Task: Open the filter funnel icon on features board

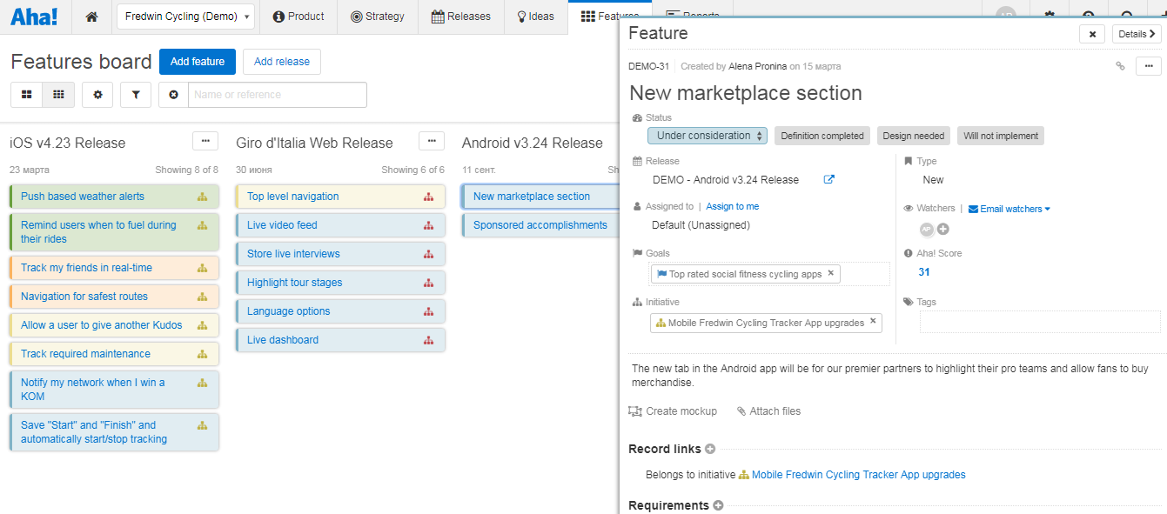Action: (136, 95)
